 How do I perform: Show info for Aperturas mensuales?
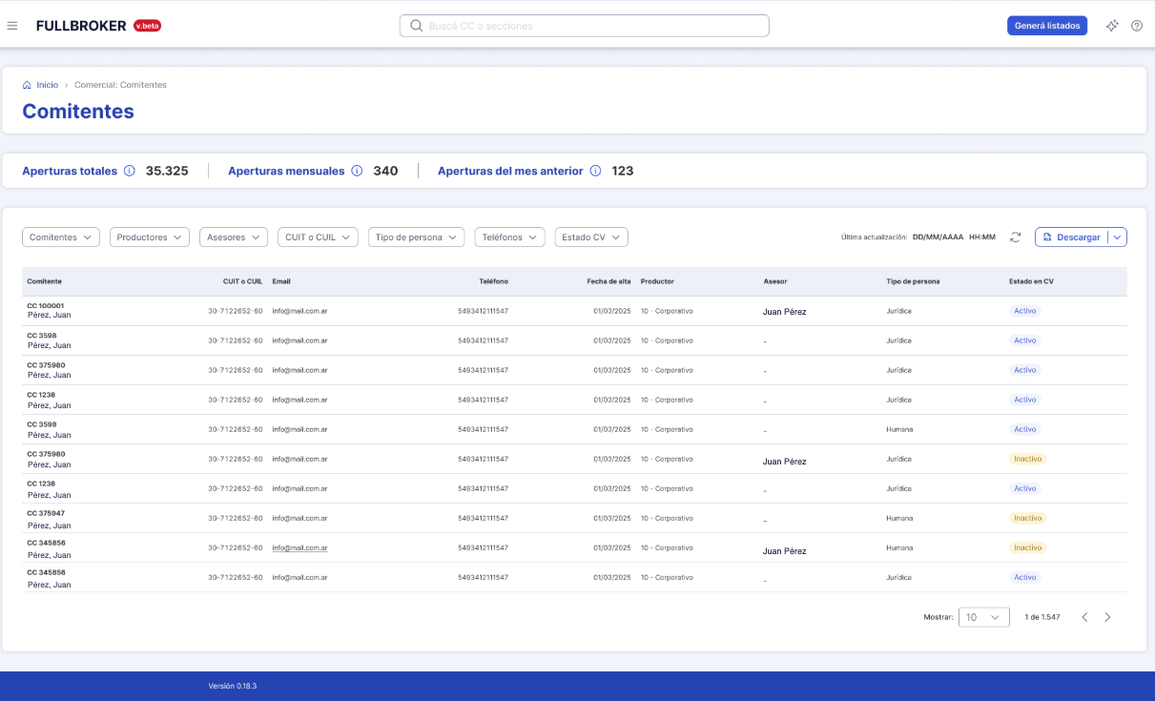[x=357, y=172]
